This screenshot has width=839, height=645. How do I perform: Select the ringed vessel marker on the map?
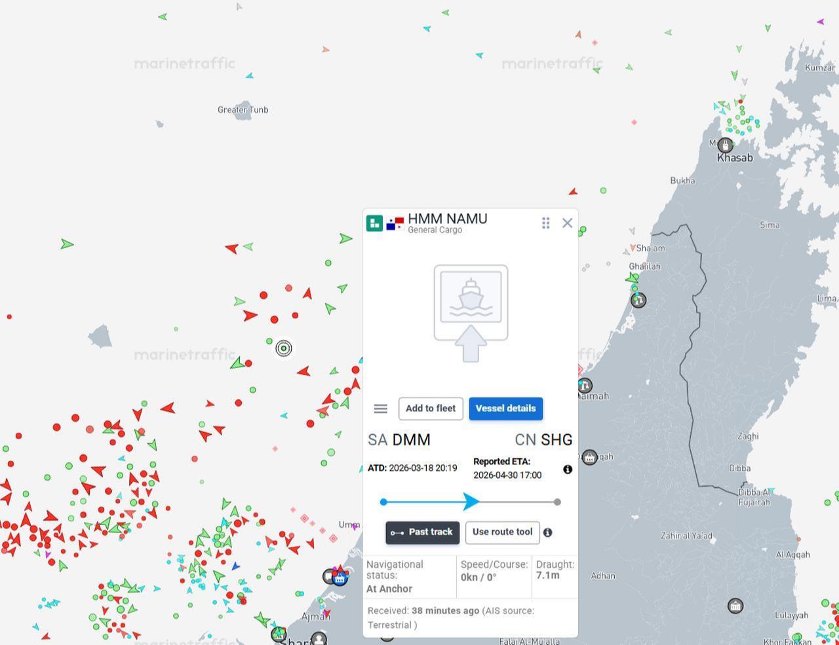[284, 348]
